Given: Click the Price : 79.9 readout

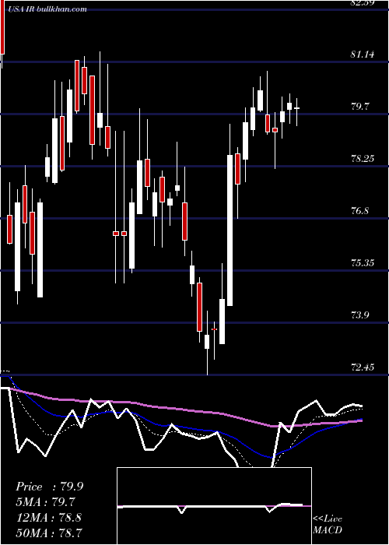Looking at the screenshot, I should [49, 487].
